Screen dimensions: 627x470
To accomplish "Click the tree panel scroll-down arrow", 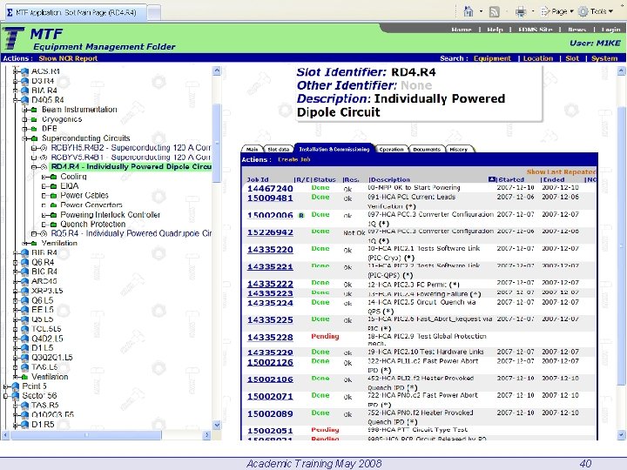I will [x=217, y=426].
